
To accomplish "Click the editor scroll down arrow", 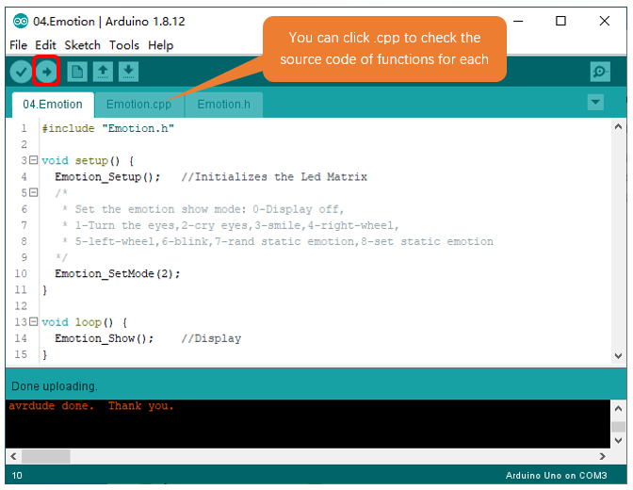I will point(618,356).
